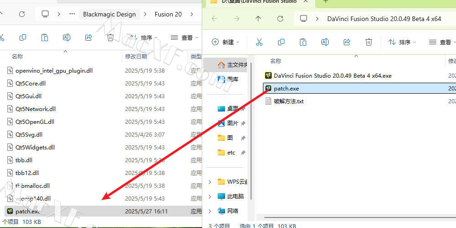Go to Blackmagic Design breadcrumb folder
Viewport: 456px width, 228px height.
tap(110, 14)
